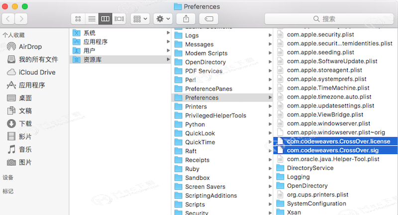Select the QuickTime folder

point(223,142)
